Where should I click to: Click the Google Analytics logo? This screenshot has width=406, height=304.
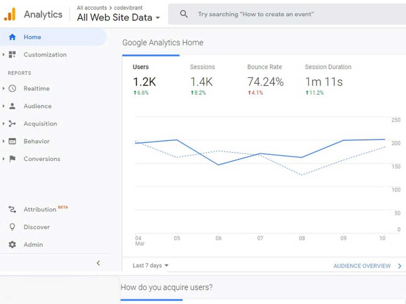[11, 13]
